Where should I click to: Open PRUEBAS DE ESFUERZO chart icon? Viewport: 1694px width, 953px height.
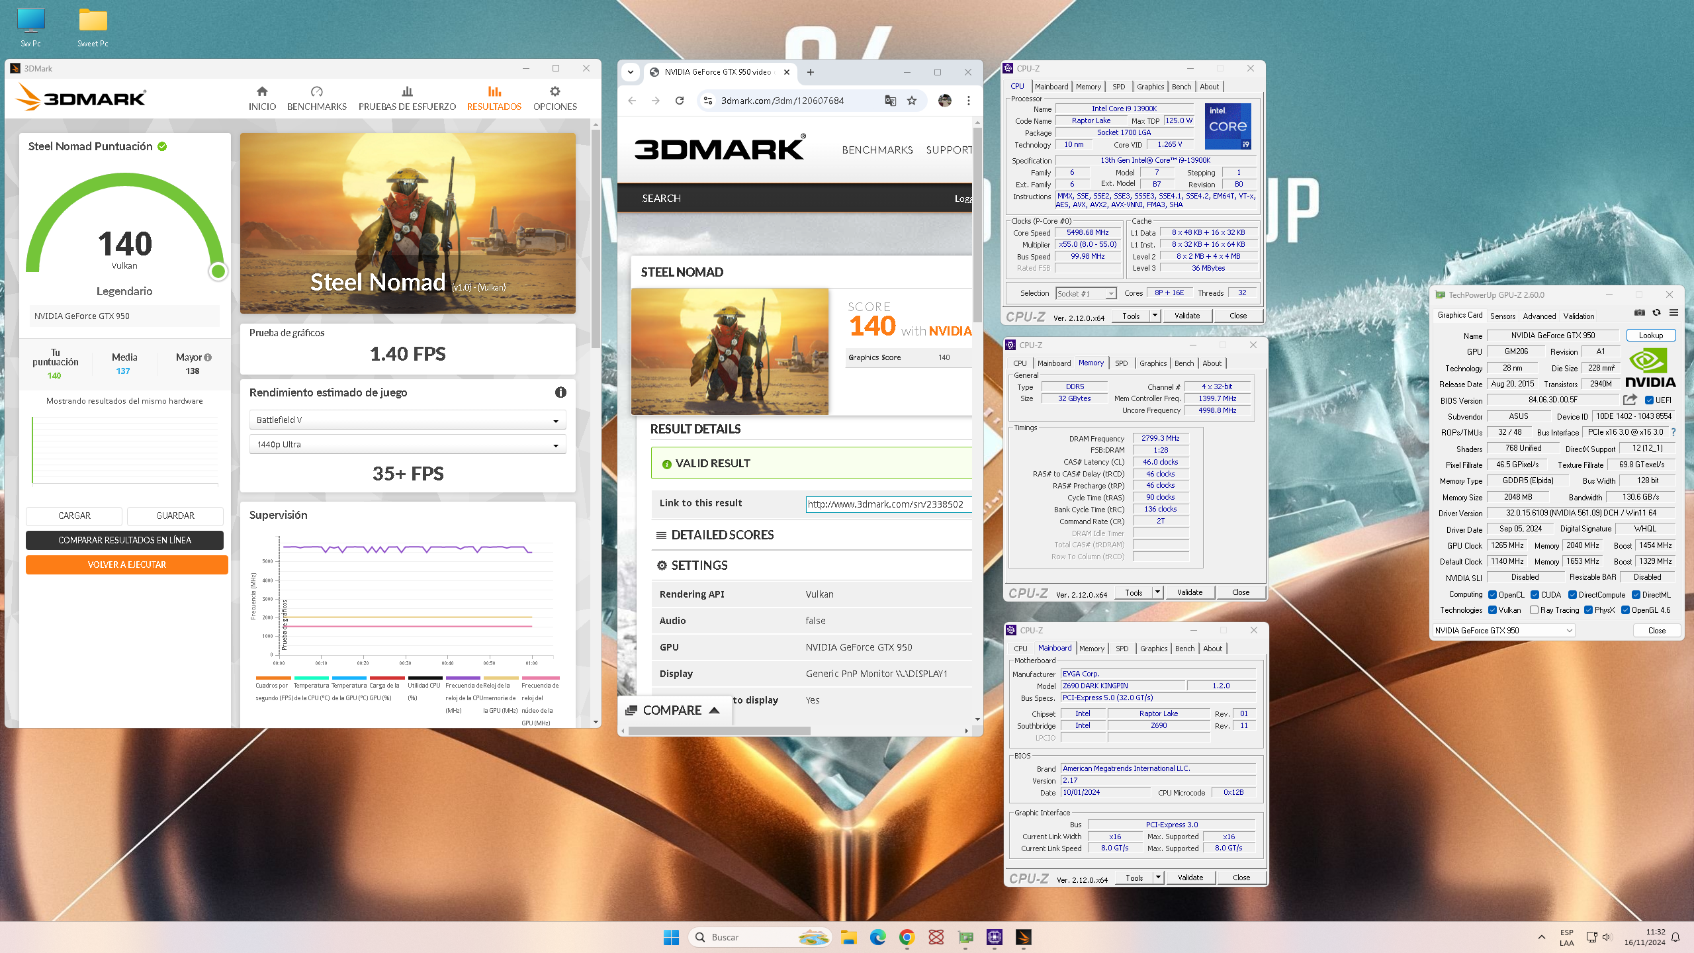[407, 91]
